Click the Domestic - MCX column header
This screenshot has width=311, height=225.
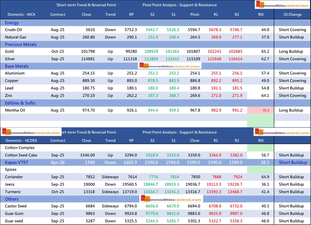pos(22,15)
